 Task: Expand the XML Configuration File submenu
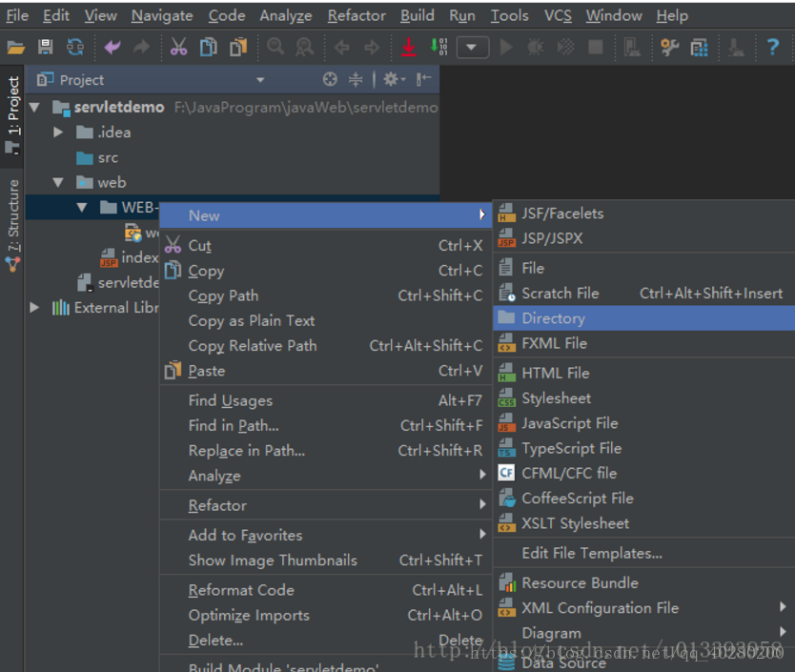click(x=643, y=607)
